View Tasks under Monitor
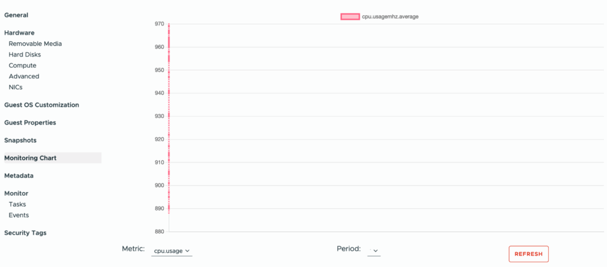The height and width of the screenshot is (267, 607). 17,204
